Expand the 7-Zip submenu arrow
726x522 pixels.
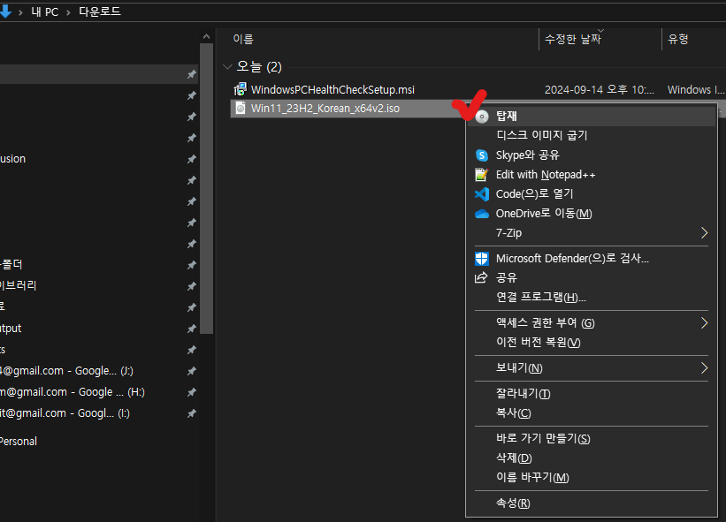704,233
